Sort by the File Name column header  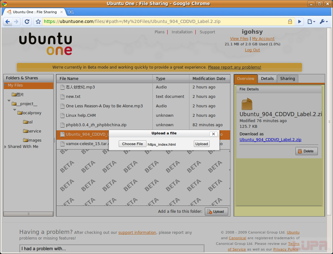coord(104,79)
